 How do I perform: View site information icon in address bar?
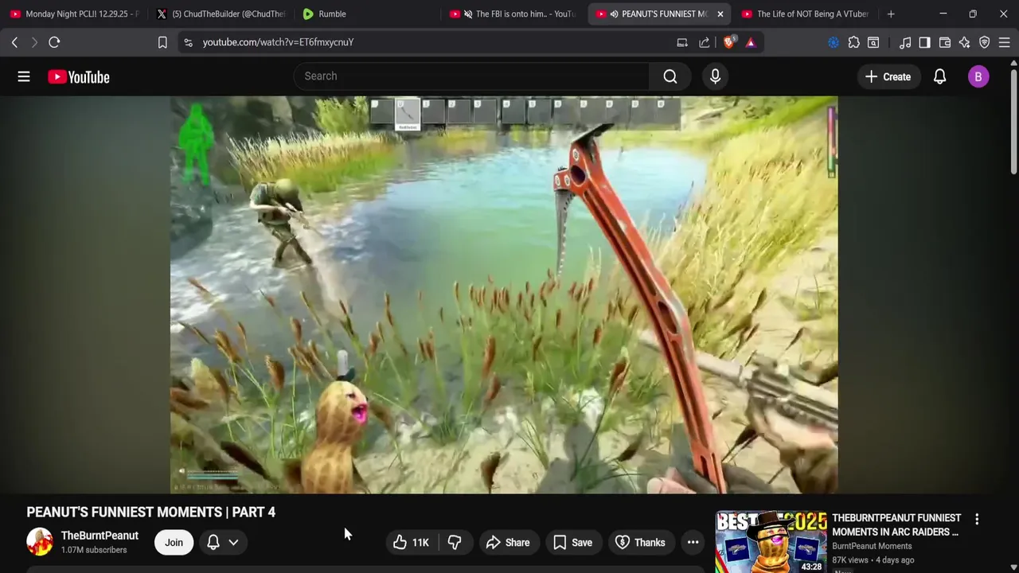point(188,42)
